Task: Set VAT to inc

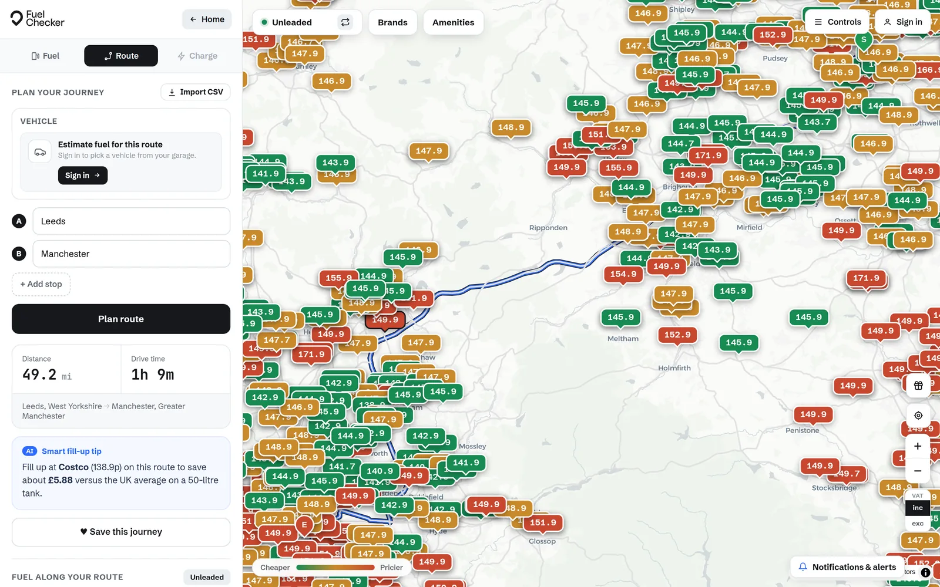Action: pyautogui.click(x=918, y=508)
